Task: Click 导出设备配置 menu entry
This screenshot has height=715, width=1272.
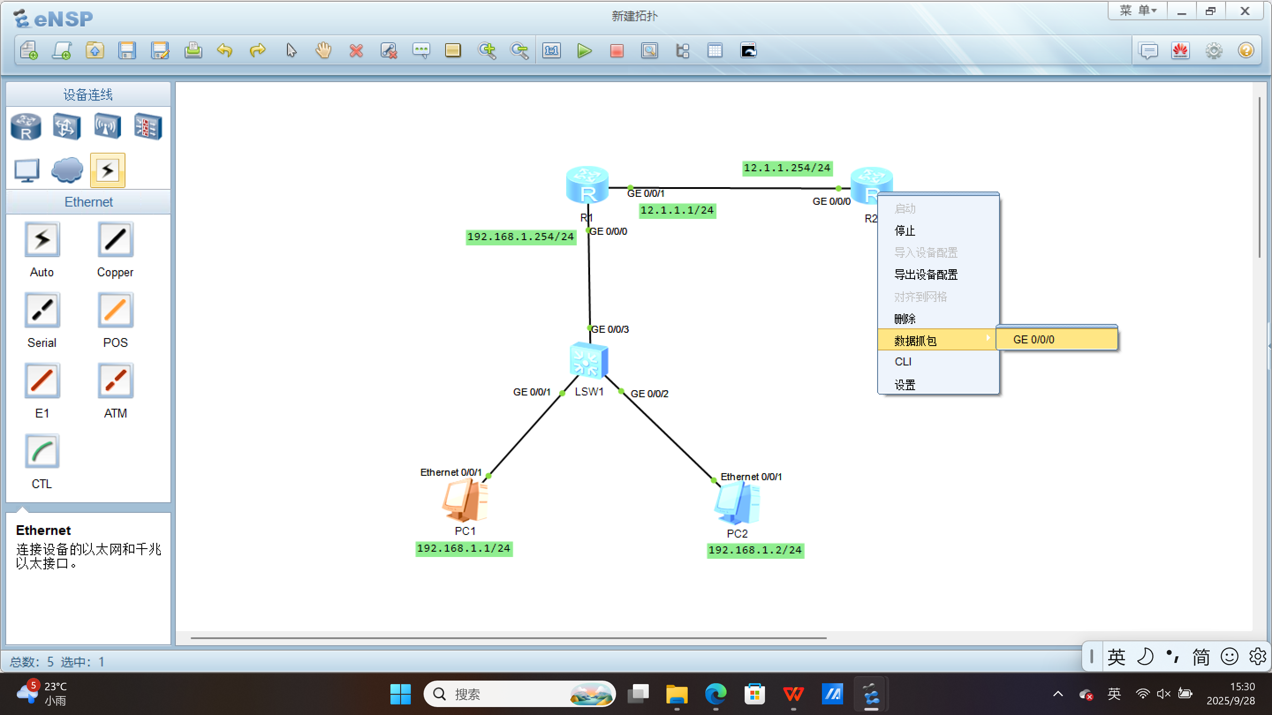Action: pyautogui.click(x=926, y=275)
